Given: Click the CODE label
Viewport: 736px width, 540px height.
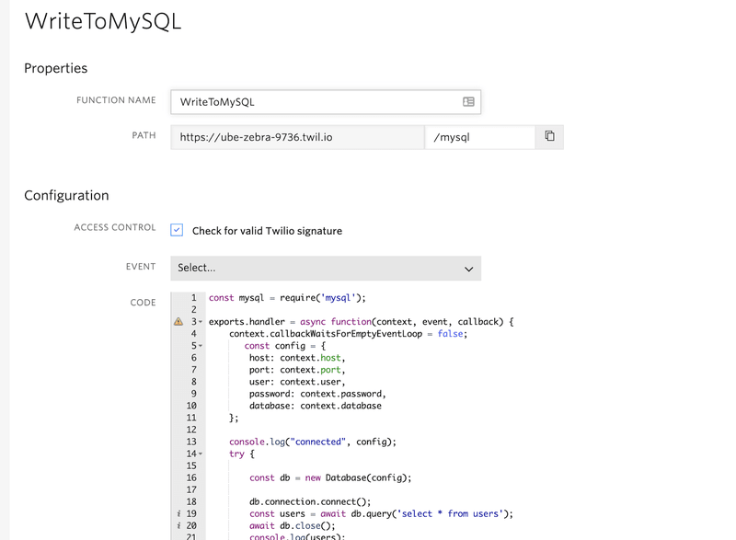Looking at the screenshot, I should [144, 303].
